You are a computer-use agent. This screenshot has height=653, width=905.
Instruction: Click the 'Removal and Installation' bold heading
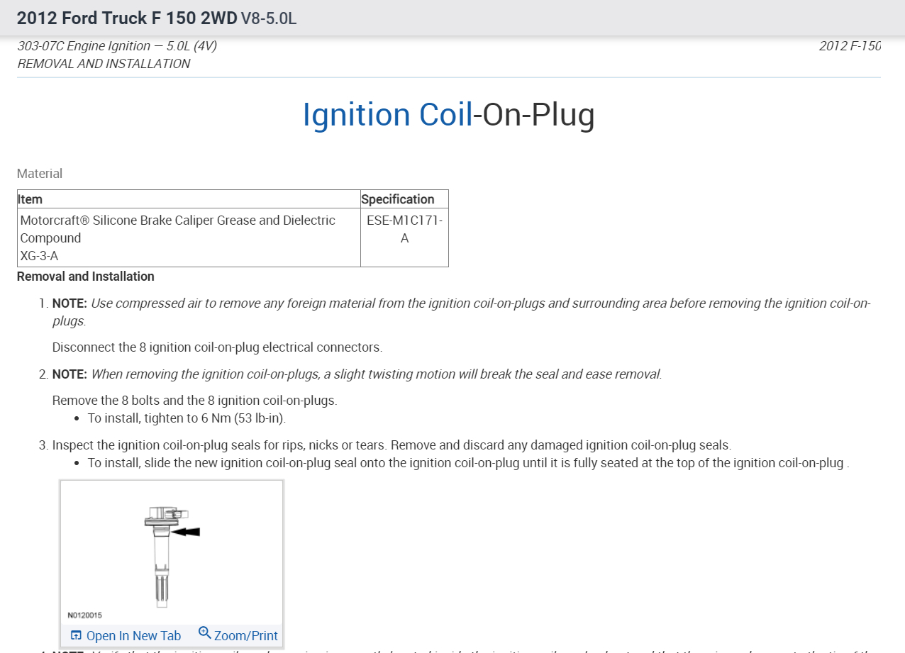tap(86, 277)
